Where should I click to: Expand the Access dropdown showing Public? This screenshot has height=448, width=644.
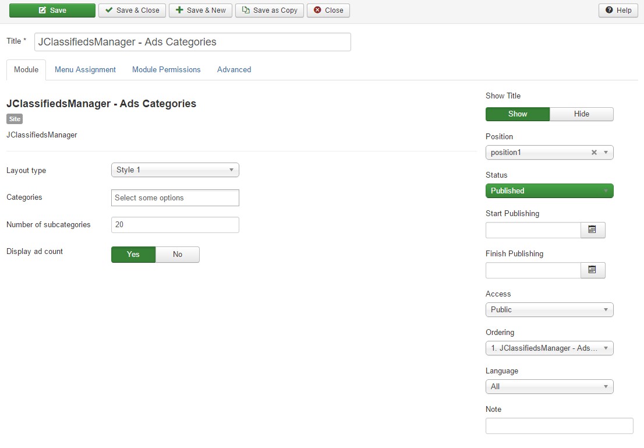pos(549,310)
